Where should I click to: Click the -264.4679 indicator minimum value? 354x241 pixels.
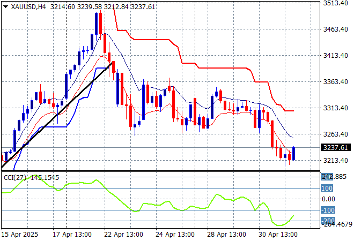coord(337,224)
